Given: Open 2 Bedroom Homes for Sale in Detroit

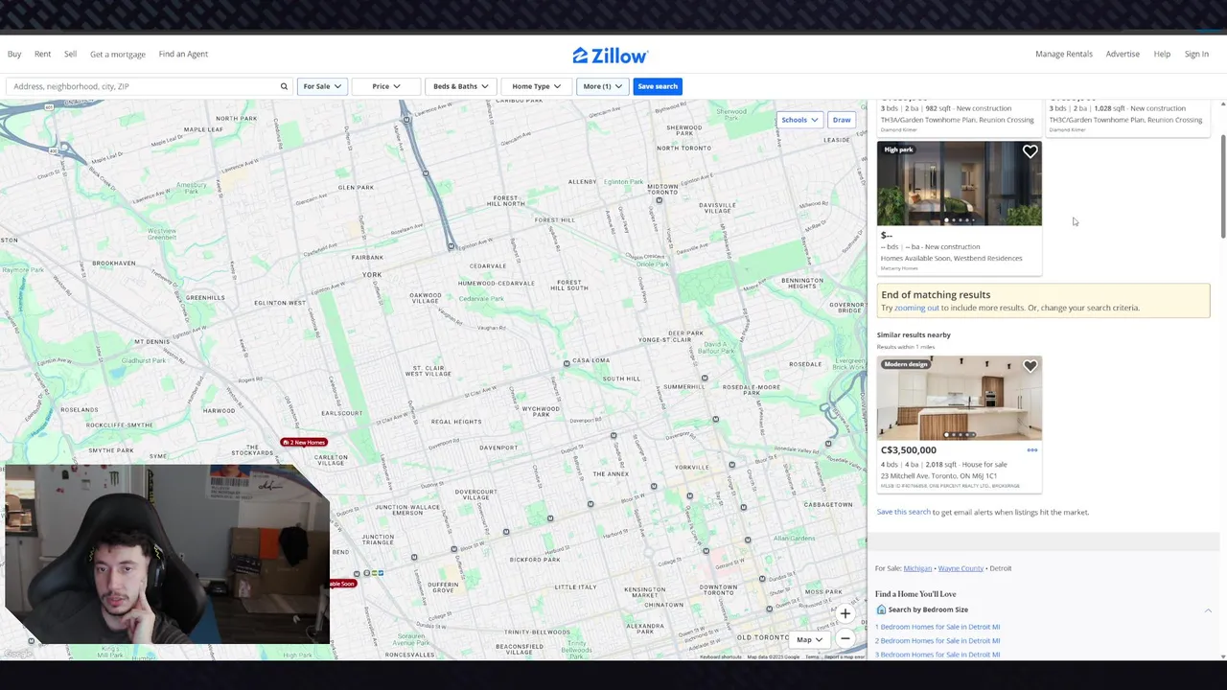Looking at the screenshot, I should [x=938, y=640].
